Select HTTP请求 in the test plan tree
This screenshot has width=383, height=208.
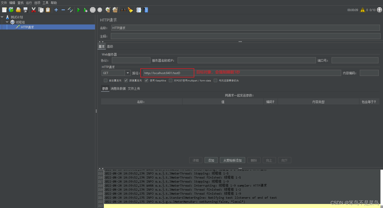pyautogui.click(x=27, y=27)
